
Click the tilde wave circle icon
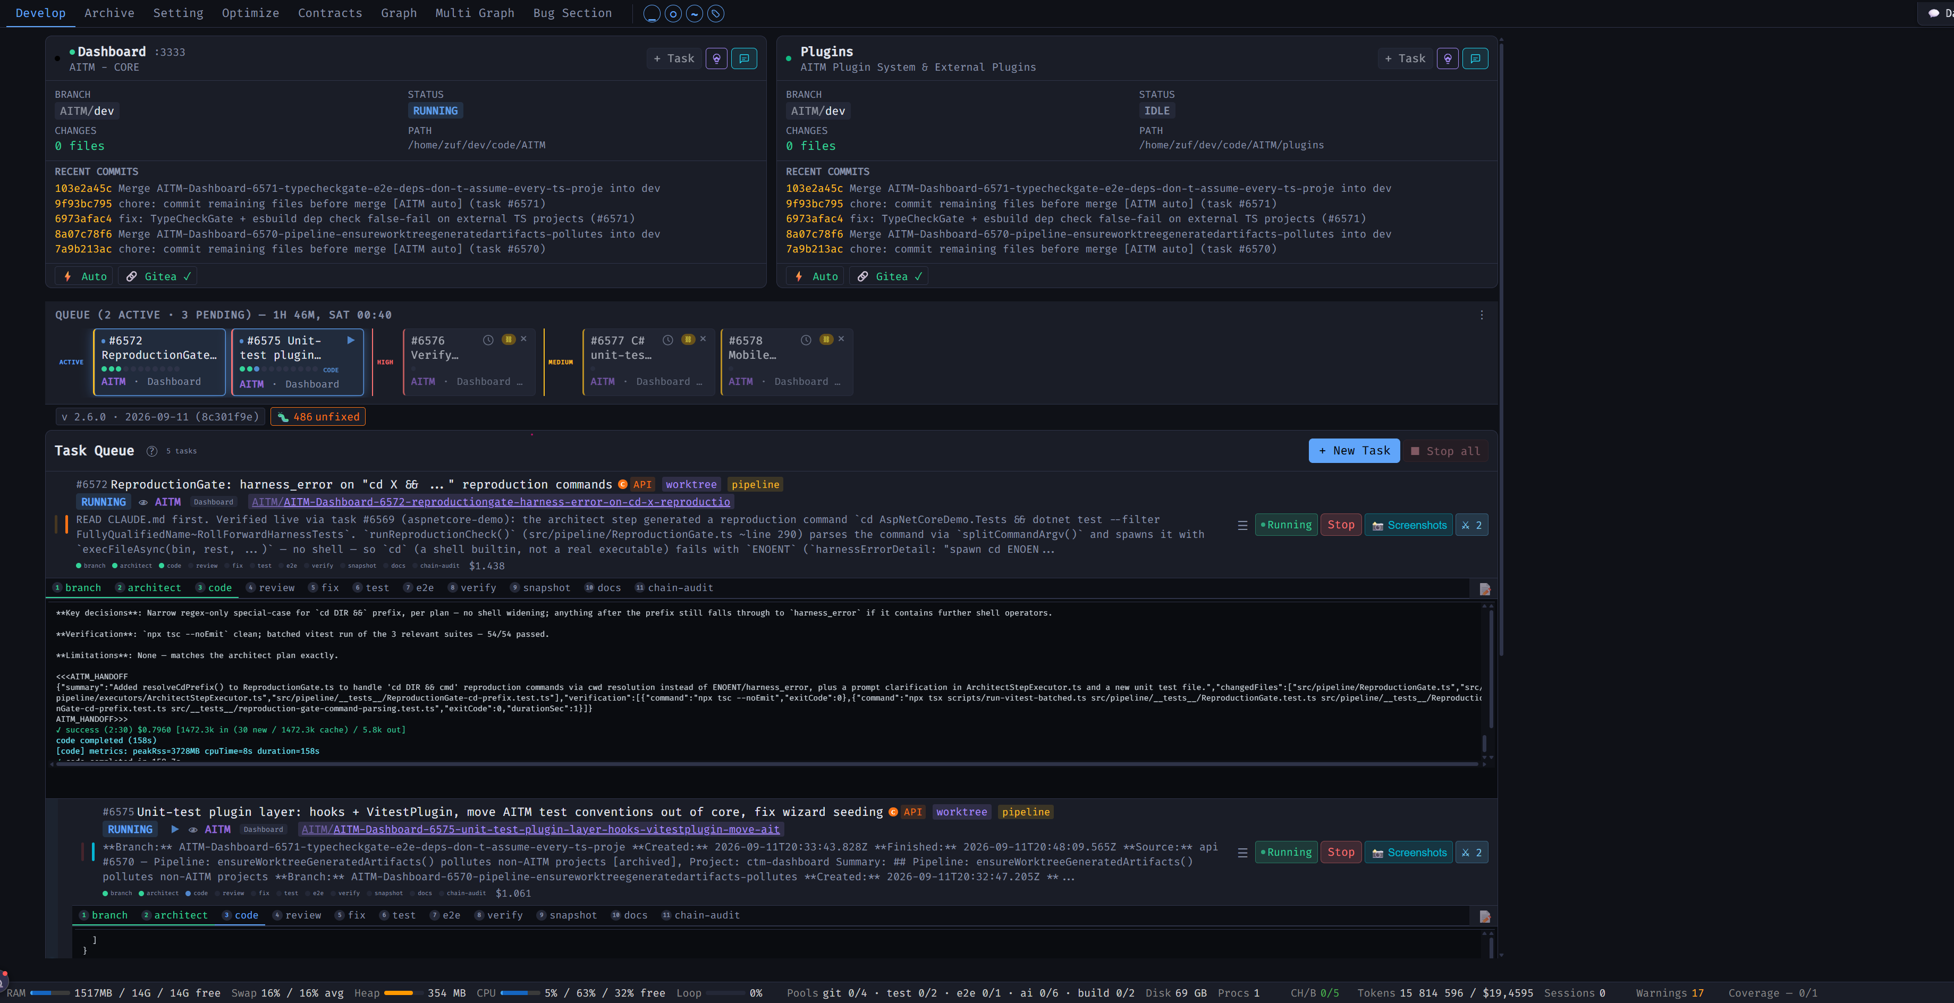click(694, 14)
